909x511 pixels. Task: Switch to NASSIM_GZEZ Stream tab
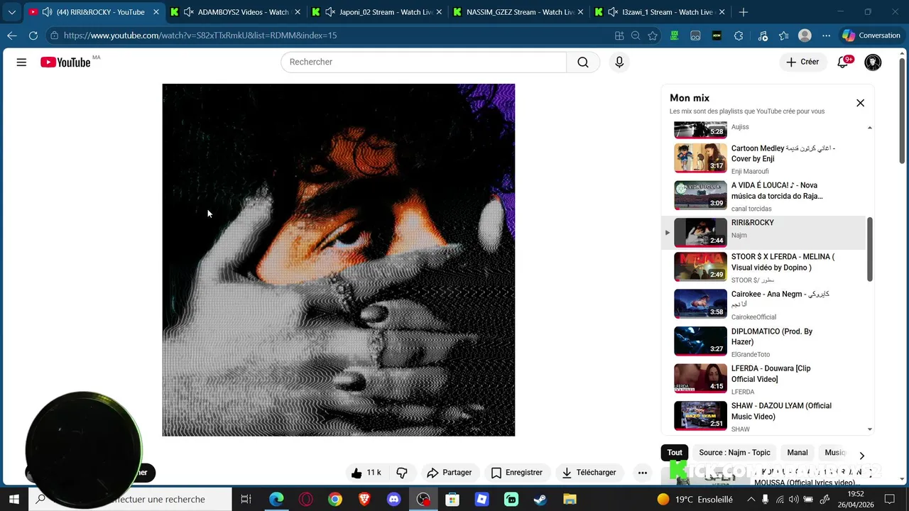(x=518, y=12)
